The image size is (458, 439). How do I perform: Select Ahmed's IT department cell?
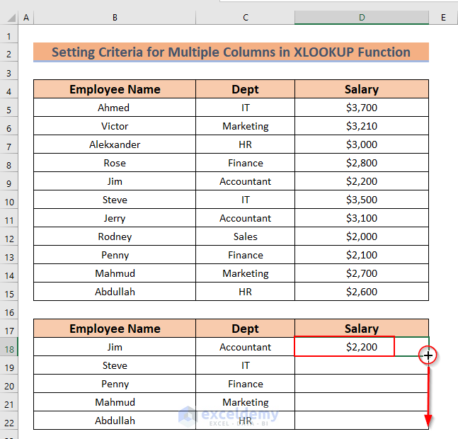coord(246,108)
